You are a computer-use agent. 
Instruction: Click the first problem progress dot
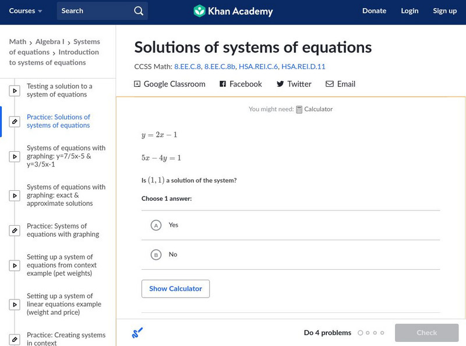tap(361, 333)
